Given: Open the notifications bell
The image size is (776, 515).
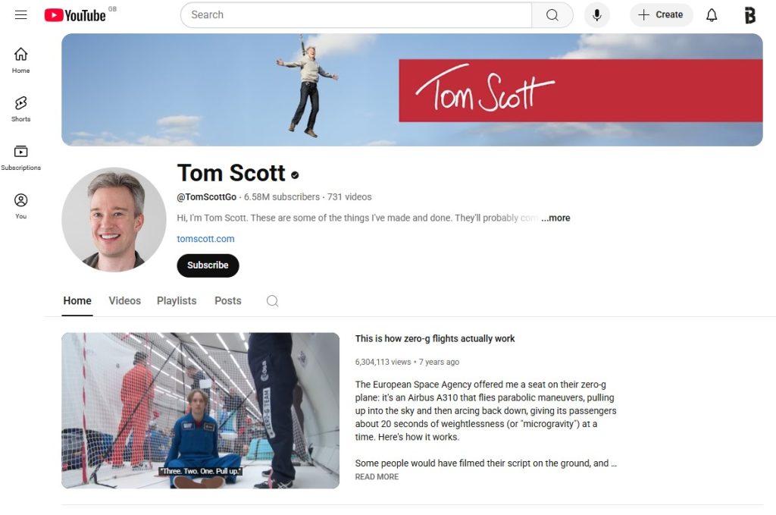Looking at the screenshot, I should 711,15.
